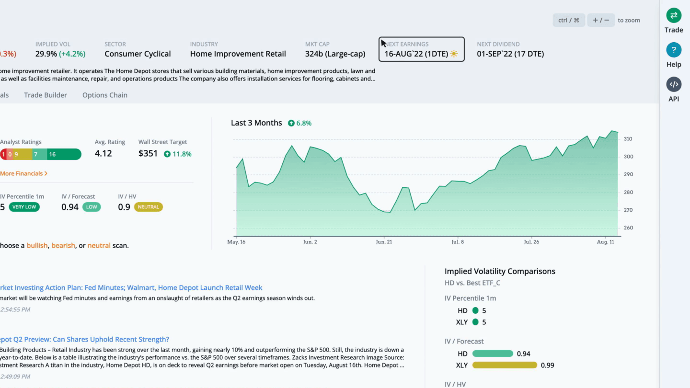This screenshot has height=388, width=690.
Task: Click Mkt Cap 324b (Large-cap) value
Action: pos(335,54)
